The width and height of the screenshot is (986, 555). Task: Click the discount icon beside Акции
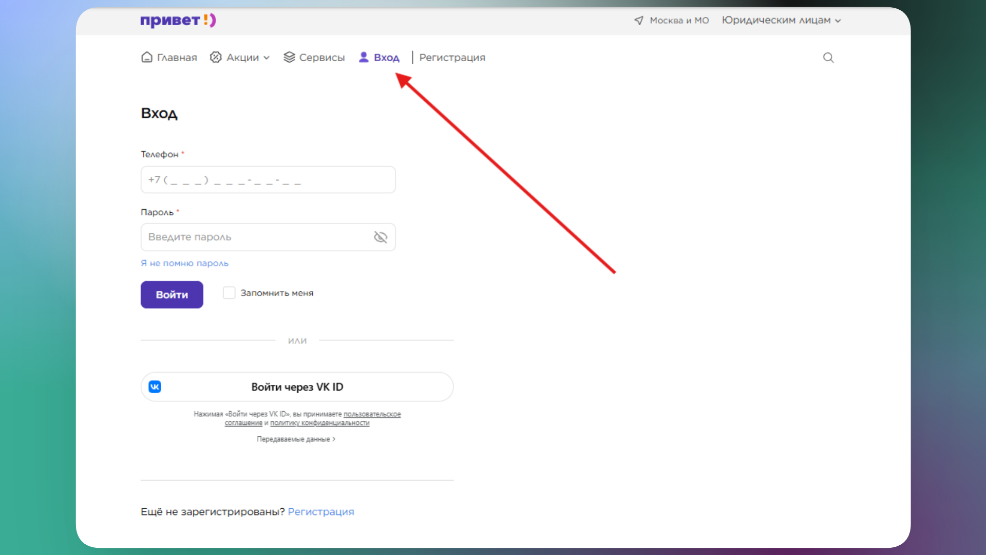[x=216, y=58]
